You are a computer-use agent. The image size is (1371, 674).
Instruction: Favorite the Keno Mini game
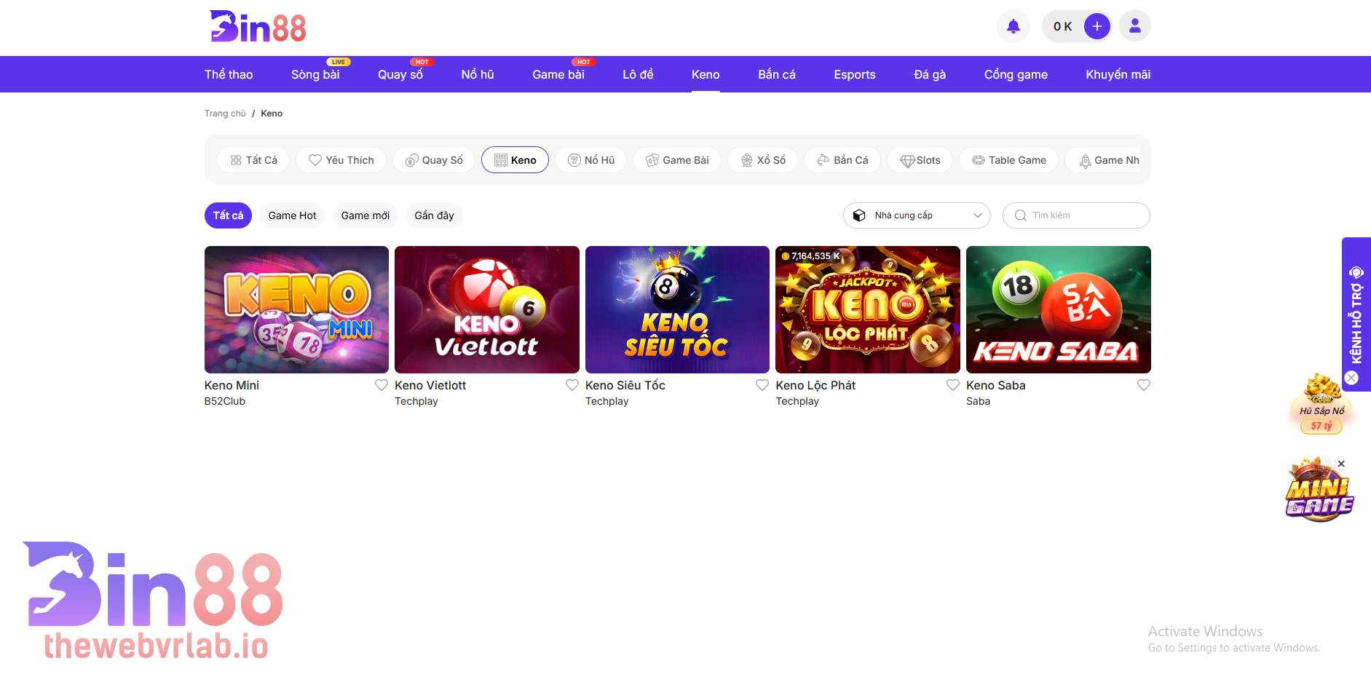pyautogui.click(x=382, y=385)
